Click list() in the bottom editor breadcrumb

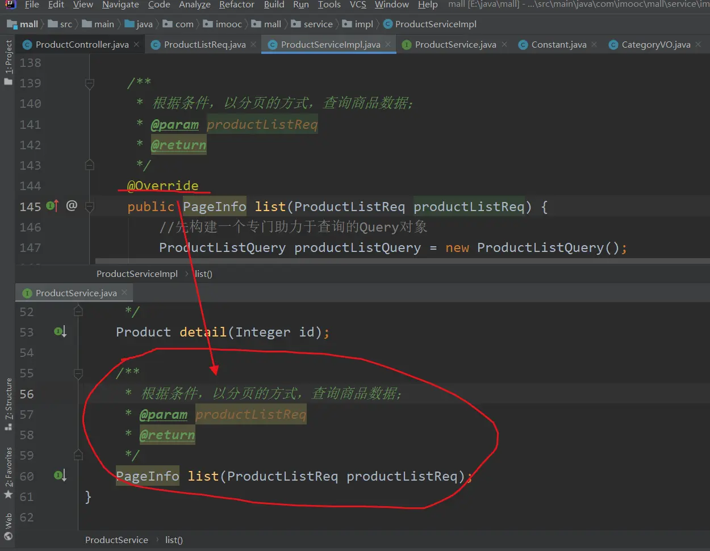point(174,540)
